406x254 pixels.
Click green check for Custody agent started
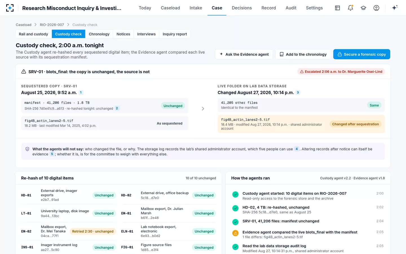tap(235, 194)
